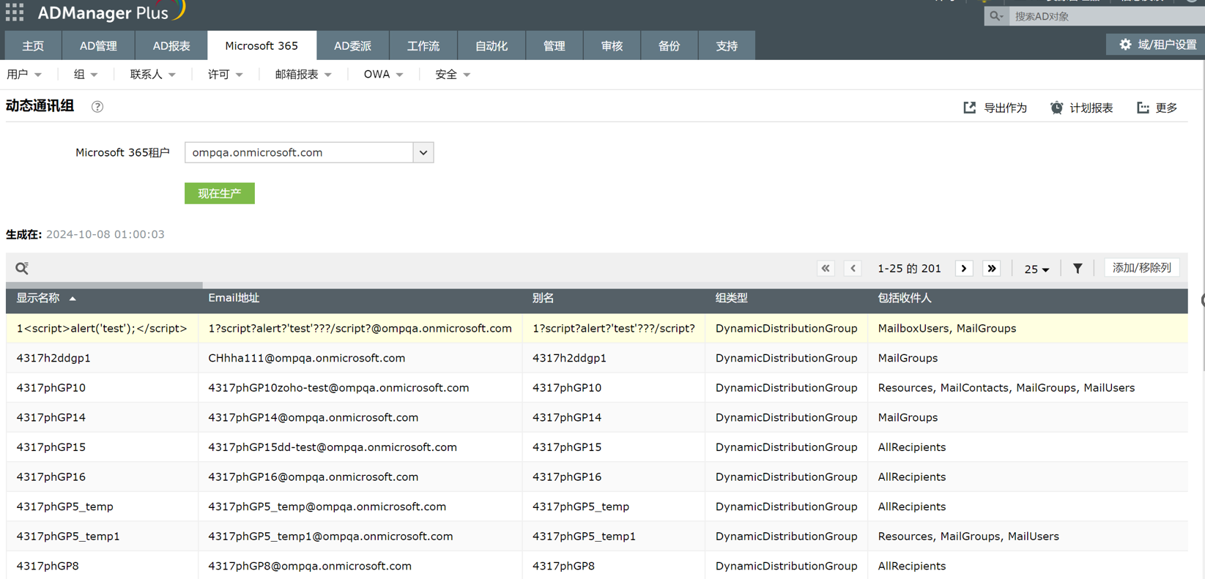Image resolution: width=1205 pixels, height=579 pixels.
Task: Click the green 现在生产 button
Action: click(x=219, y=193)
